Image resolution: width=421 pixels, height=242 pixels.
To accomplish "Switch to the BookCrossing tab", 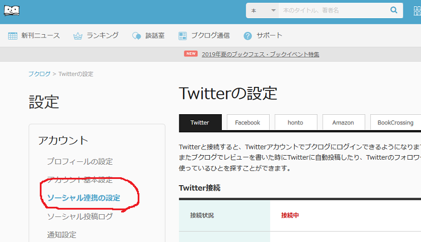I will point(395,123).
